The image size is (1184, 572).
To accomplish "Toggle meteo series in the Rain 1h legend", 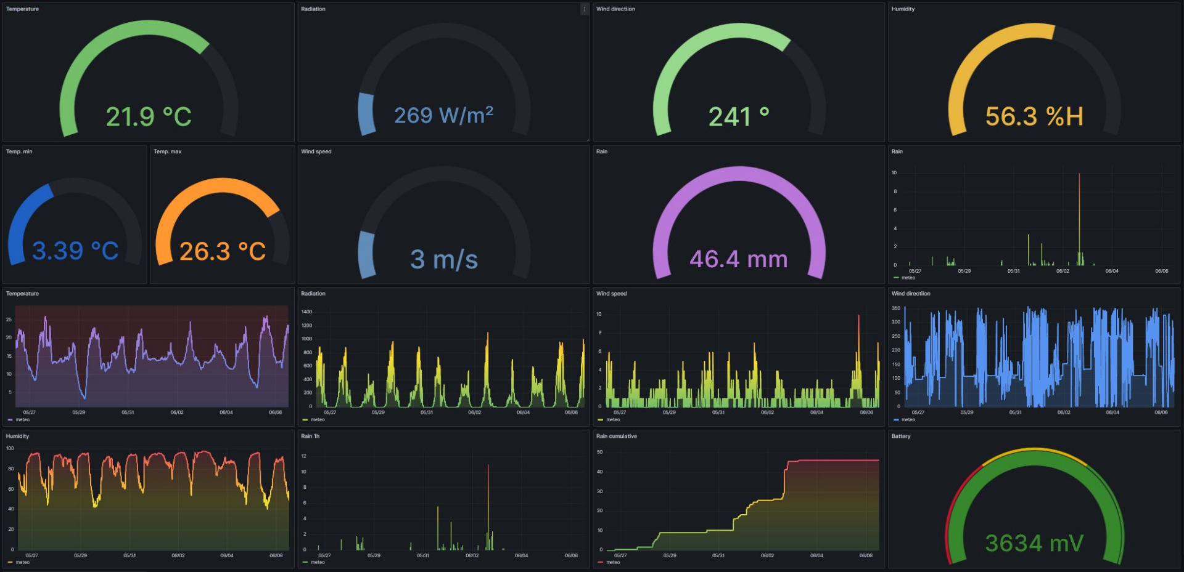I will (x=318, y=562).
